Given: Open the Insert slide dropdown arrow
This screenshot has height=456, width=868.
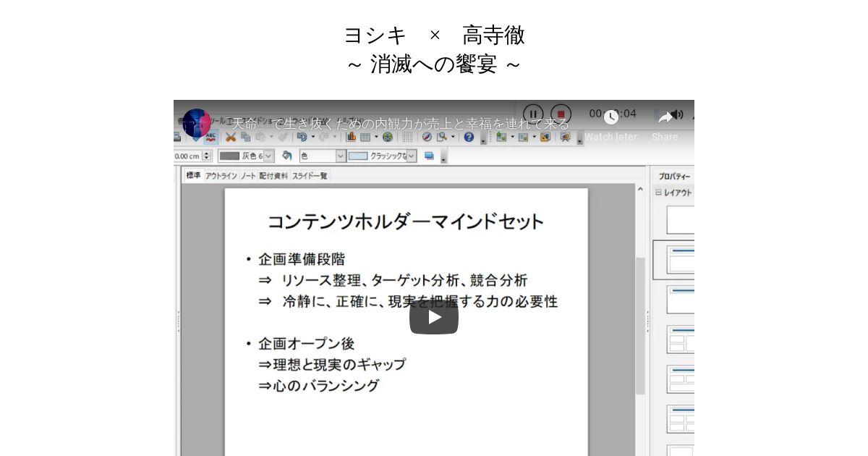Looking at the screenshot, I should (512, 137).
